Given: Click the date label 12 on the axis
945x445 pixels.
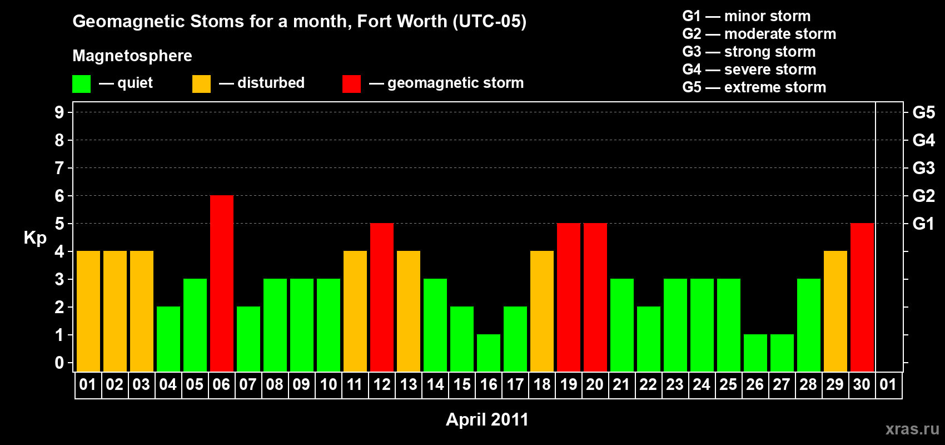Looking at the screenshot, I should pos(381,384).
